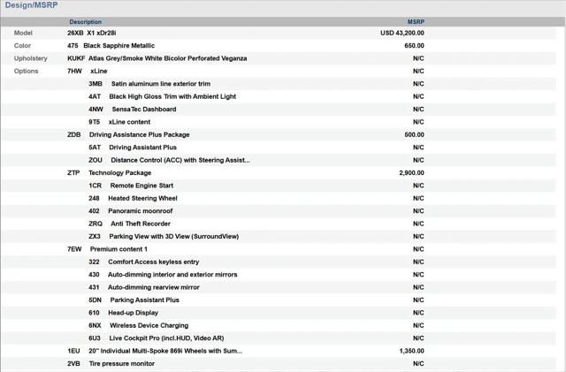
Task: Click the 650.00 color price
Action: [x=415, y=45]
